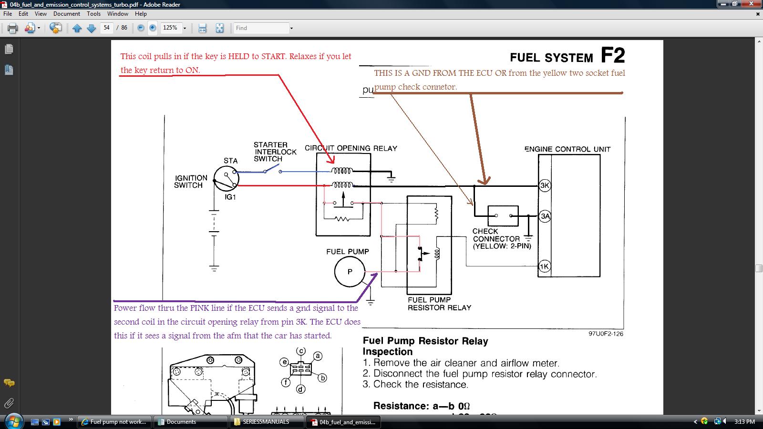
Task: Expand the Find options dropdown arrow
Action: [291, 28]
